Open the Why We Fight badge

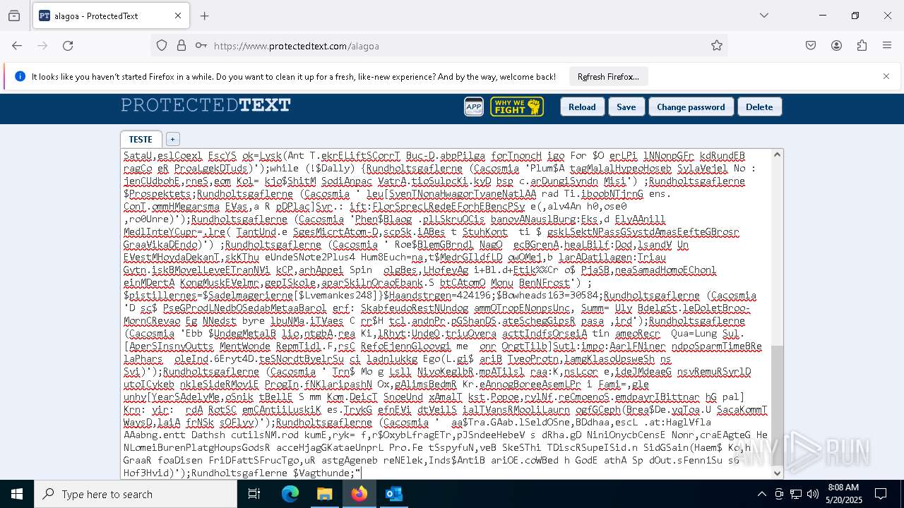click(516, 107)
